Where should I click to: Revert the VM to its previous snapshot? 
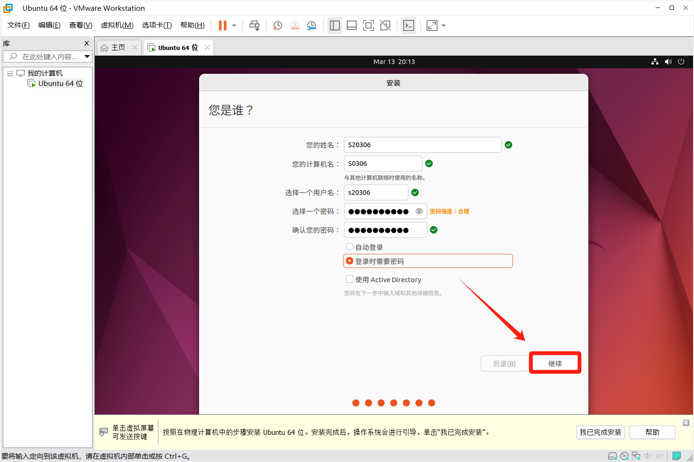coord(294,26)
